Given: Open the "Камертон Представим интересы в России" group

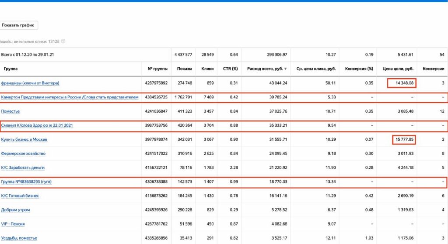Looking at the screenshot, I should click(70, 97).
